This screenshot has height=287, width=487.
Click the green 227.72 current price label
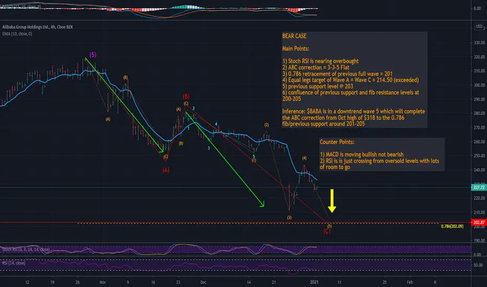[x=479, y=187]
